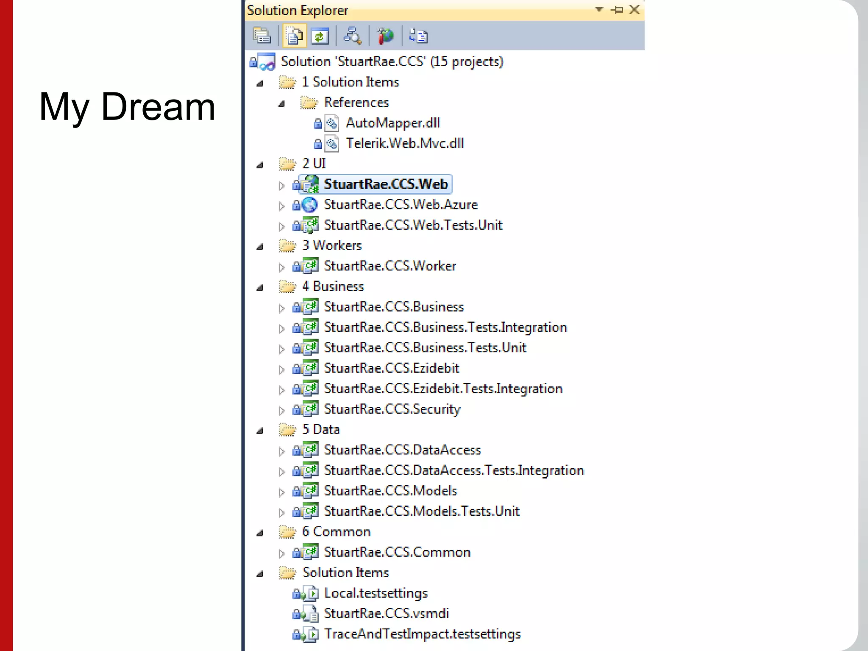868x651 pixels.
Task: Select the StuartRae.CCS.Models.Tests.Unit project
Action: click(421, 511)
